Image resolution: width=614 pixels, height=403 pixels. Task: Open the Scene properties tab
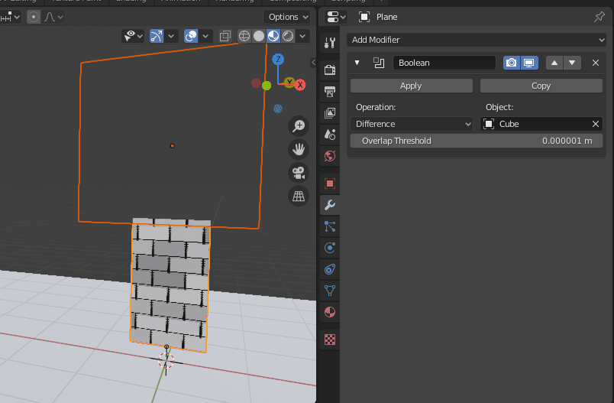tap(330, 135)
